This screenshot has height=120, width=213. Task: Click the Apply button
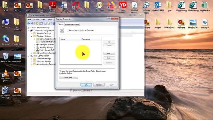(x=111, y=85)
